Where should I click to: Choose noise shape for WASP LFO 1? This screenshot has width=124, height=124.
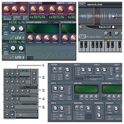coord(23,22)
